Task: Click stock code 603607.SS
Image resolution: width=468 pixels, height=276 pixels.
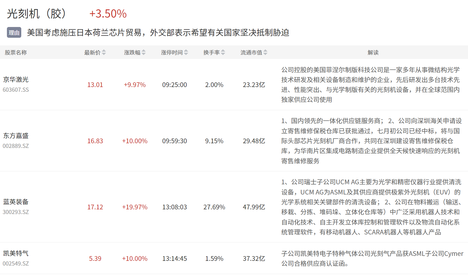Action: (x=16, y=90)
